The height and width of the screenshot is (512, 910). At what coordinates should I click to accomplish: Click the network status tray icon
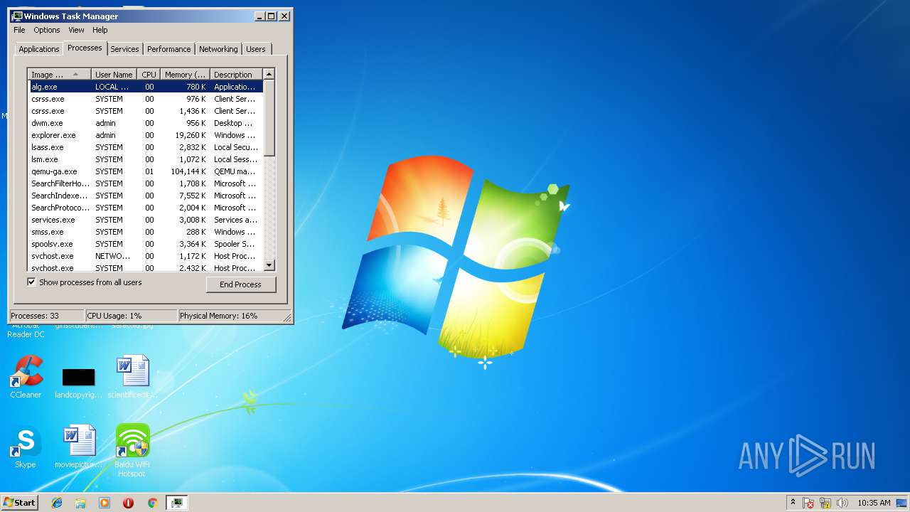[x=825, y=503]
